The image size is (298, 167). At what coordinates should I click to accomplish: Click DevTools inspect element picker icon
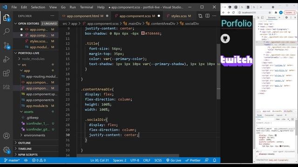[258, 18]
